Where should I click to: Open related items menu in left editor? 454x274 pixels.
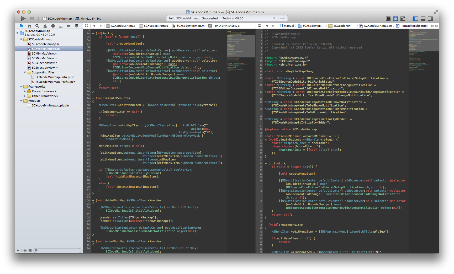(x=86, y=26)
